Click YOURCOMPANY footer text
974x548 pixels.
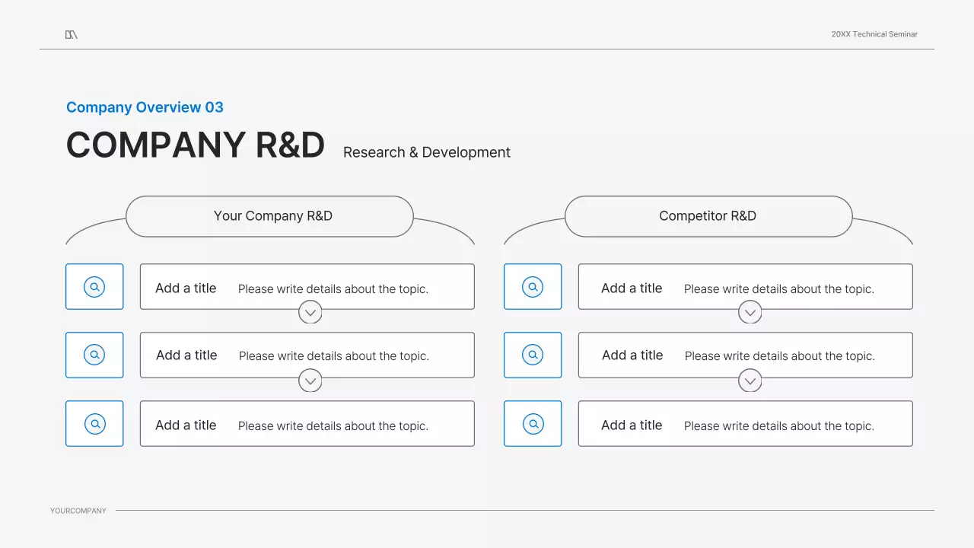[78, 511]
